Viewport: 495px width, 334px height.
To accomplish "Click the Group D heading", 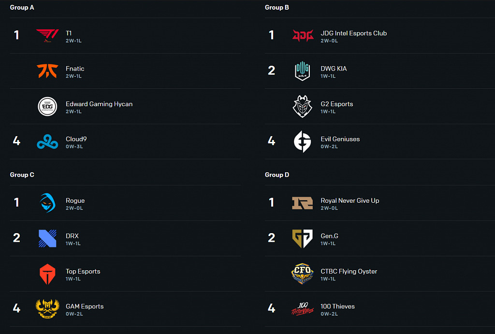I will tap(277, 175).
